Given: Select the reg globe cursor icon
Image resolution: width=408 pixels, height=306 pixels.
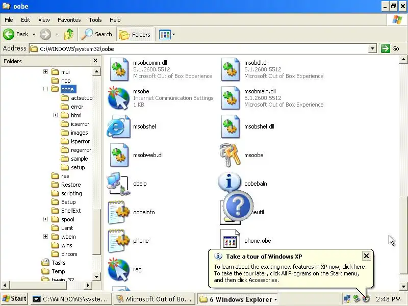Looking at the screenshot, I should pos(119,270).
